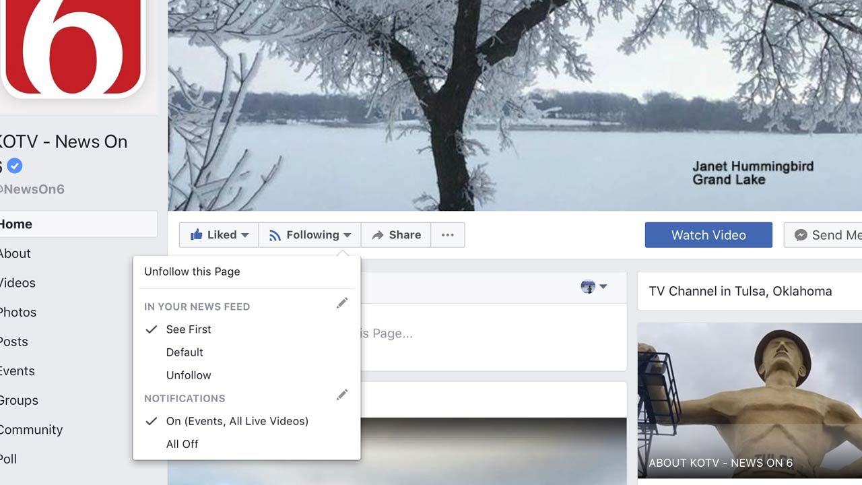Click the blue verified badge by the page name

[x=14, y=166]
